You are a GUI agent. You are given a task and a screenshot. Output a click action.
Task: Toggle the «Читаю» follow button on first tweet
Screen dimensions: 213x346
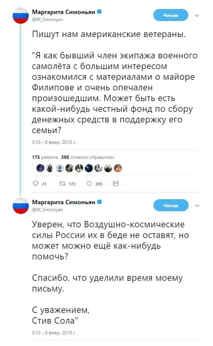[171, 15]
